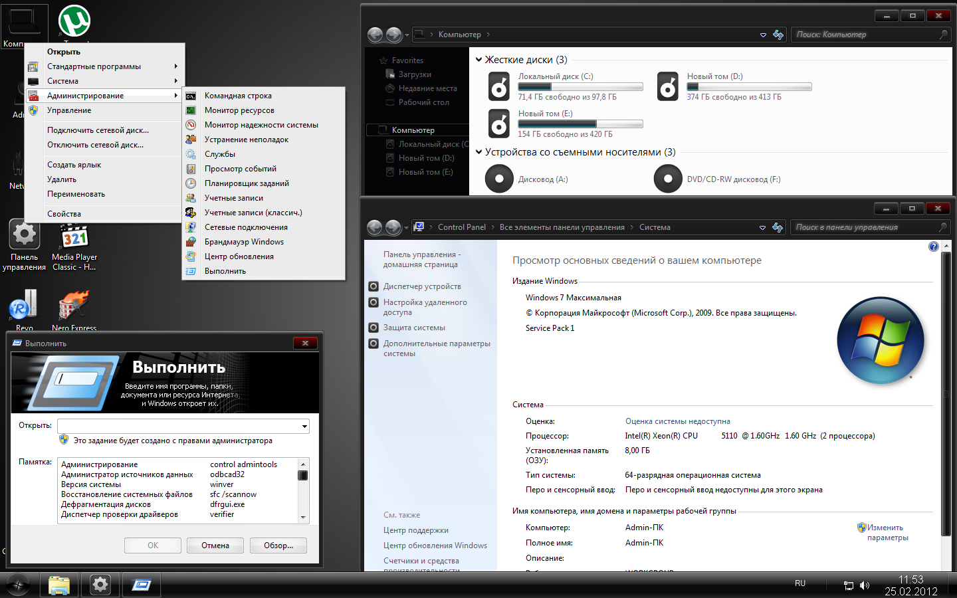Click 'Отмена' in the Run dialog
Screen dimensions: 957x598
(215, 546)
